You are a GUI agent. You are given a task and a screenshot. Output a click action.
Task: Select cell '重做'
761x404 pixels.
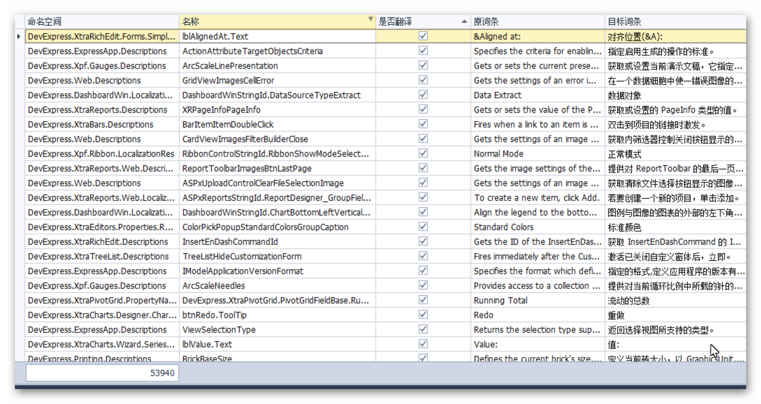point(675,315)
